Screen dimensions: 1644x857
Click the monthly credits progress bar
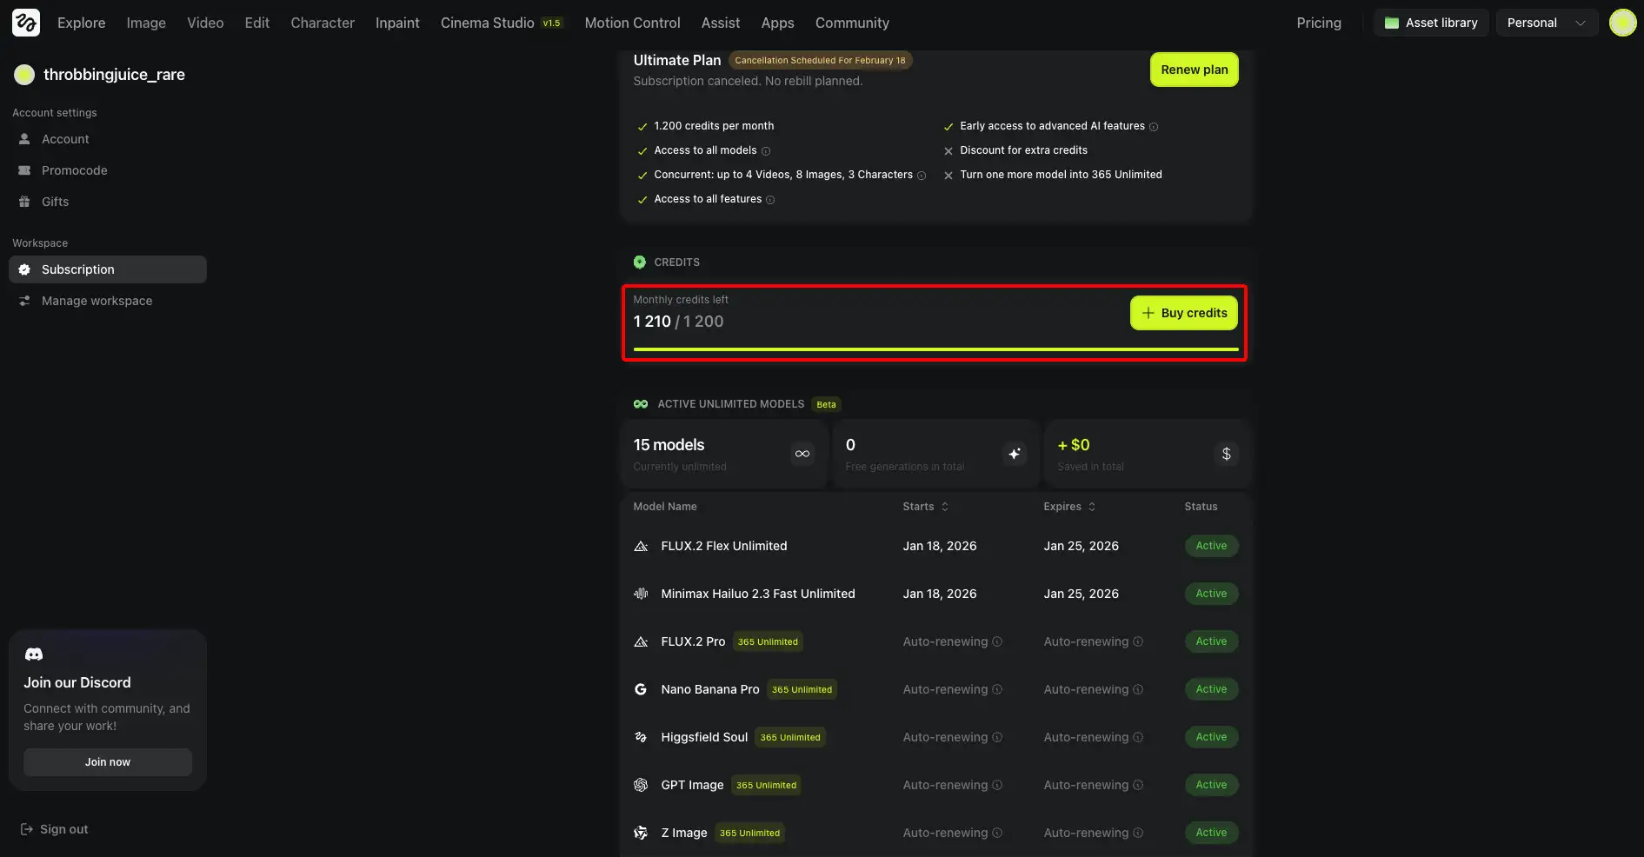pyautogui.click(x=935, y=349)
